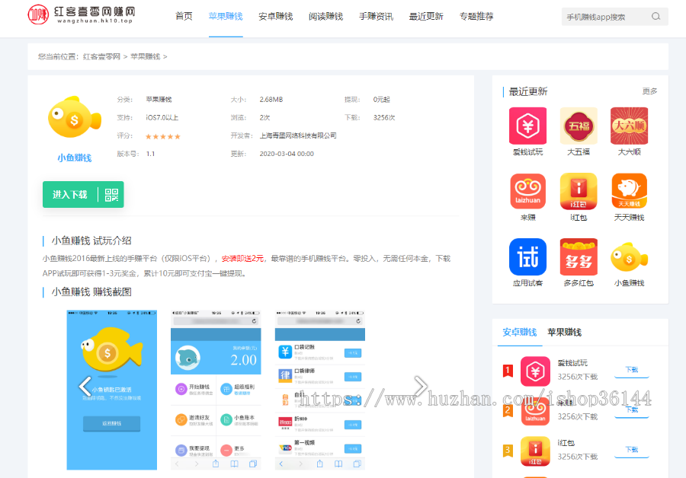Image resolution: width=686 pixels, height=478 pixels.
Task: Click the site logo 红客壹零网赚网
Action: coord(82,14)
